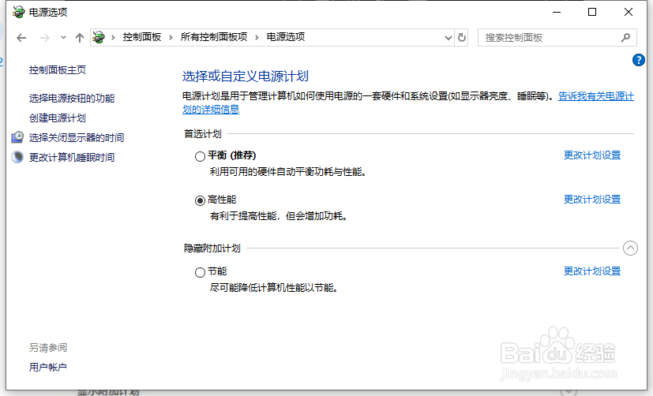Close the 电源选项 window

[x=629, y=12]
